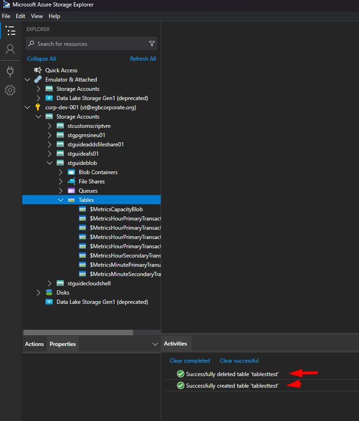Open the dropdown beside the Properties tab
Screen dimensions: 359x421
155,344
